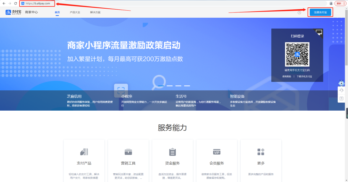Click the address bar with b.alipay.com

(x=37, y=3)
